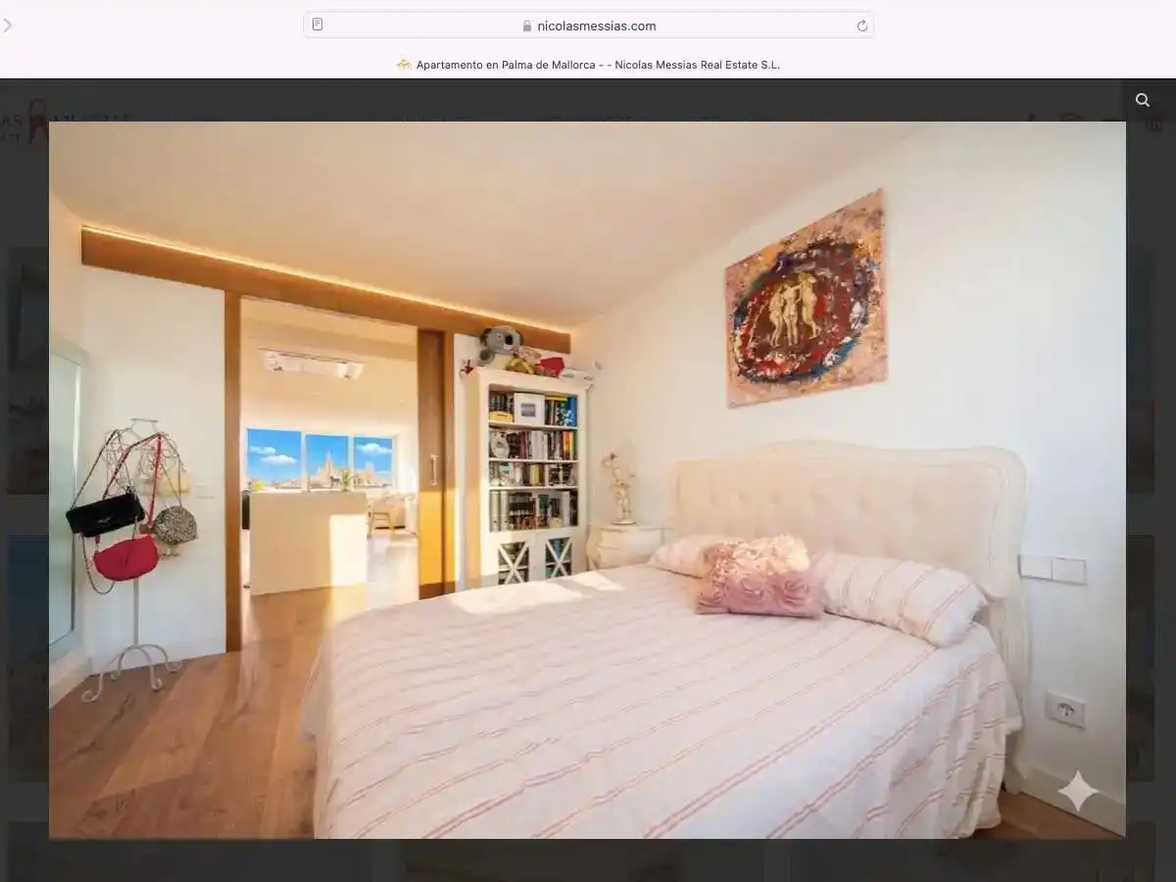Click the Safari forward navigation chevron
The height and width of the screenshot is (882, 1176).
(8, 25)
